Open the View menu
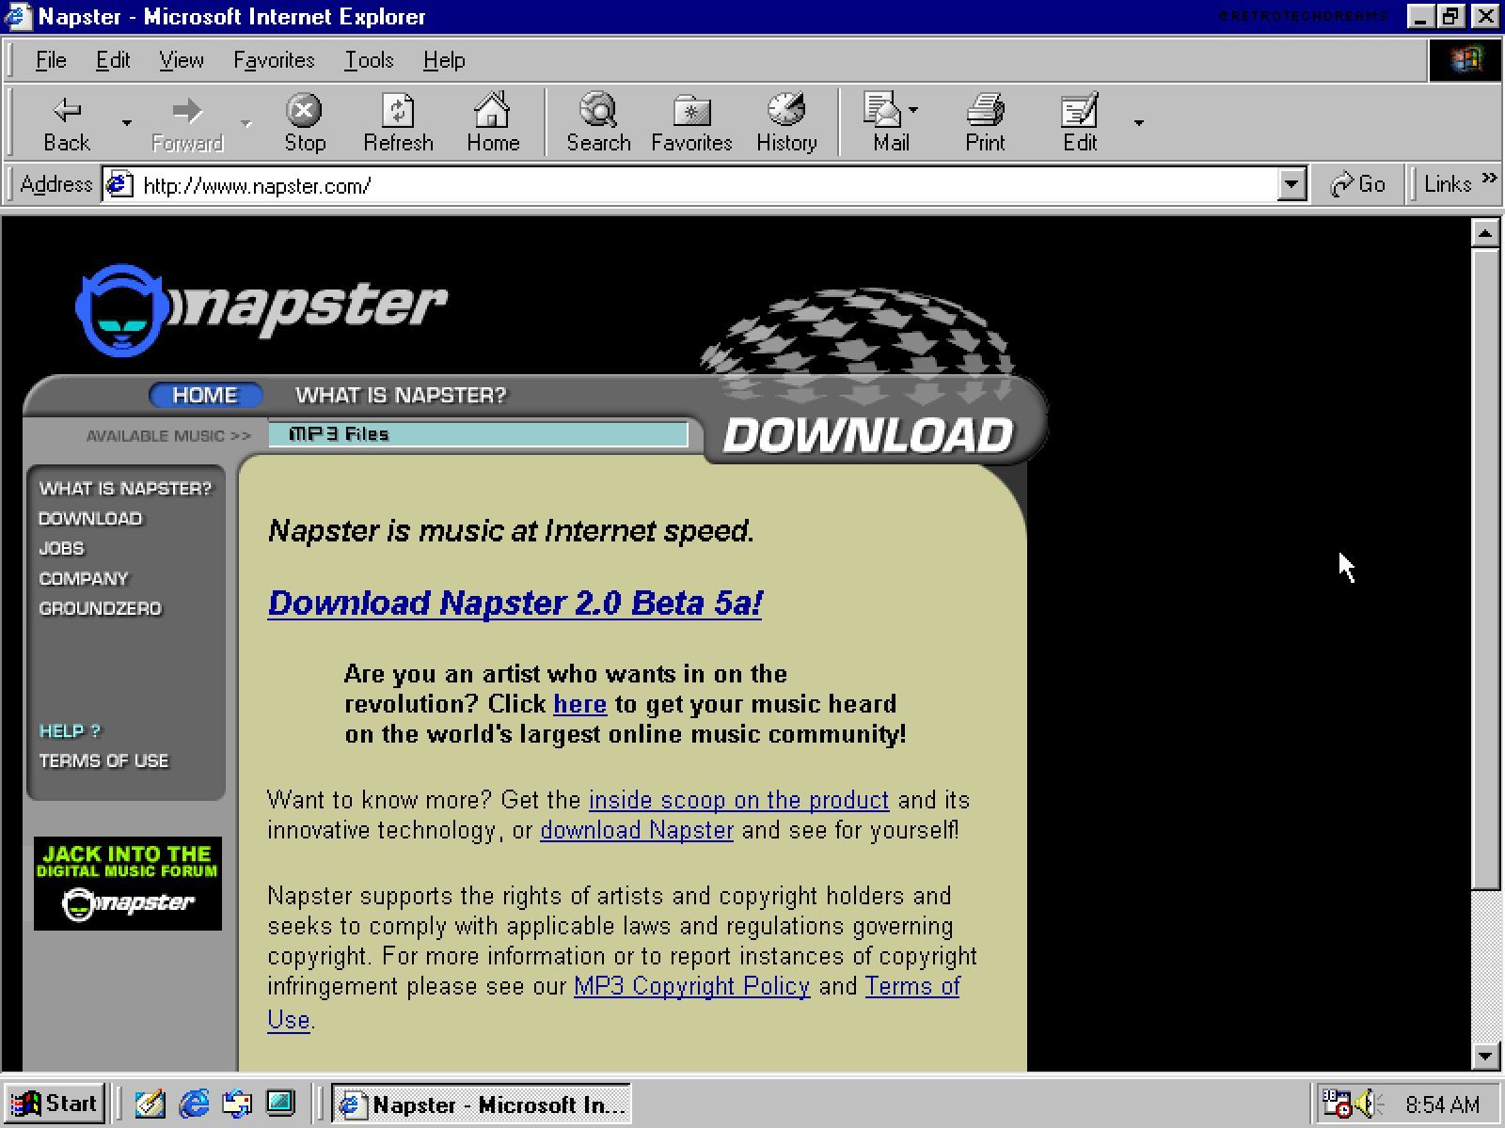Image resolution: width=1505 pixels, height=1128 pixels. tap(181, 60)
